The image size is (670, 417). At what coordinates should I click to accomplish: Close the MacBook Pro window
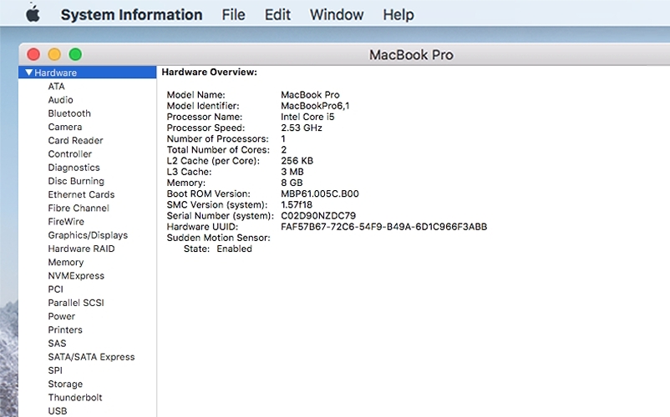(33, 54)
